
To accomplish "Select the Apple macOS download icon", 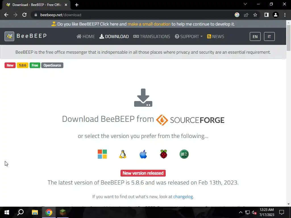I will click(143, 154).
